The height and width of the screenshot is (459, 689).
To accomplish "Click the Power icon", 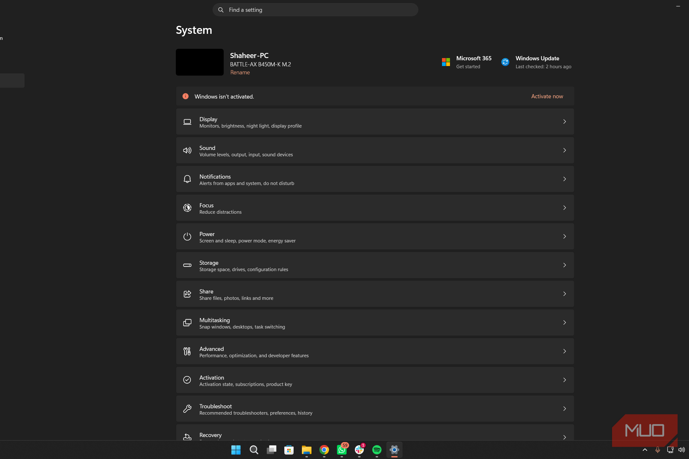I will pyautogui.click(x=187, y=237).
